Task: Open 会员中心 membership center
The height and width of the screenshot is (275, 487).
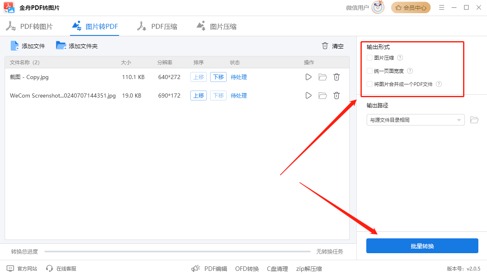Action: [411, 7]
